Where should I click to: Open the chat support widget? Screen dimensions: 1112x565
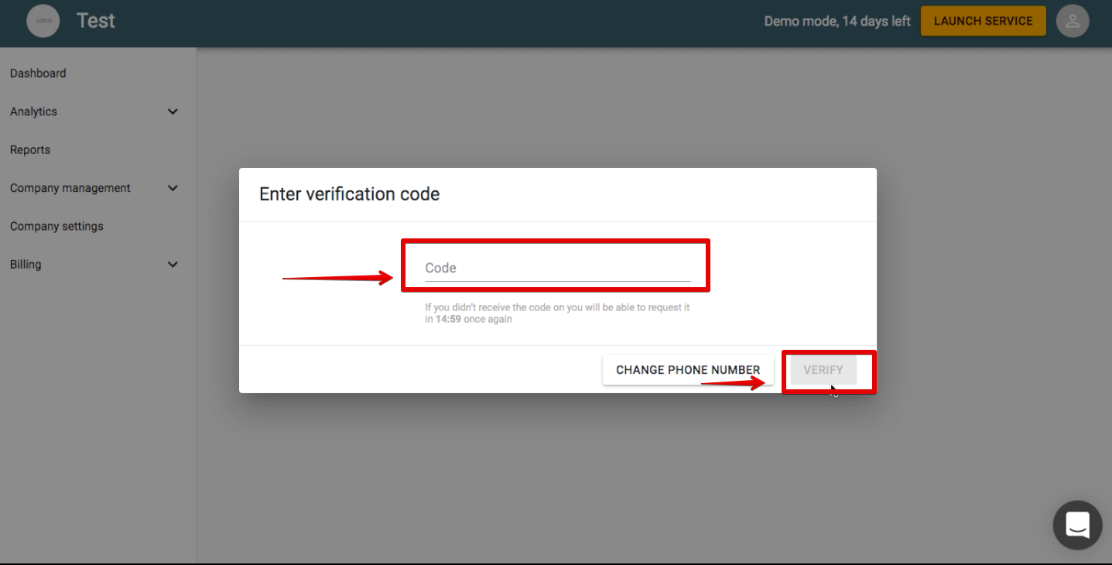point(1077,525)
